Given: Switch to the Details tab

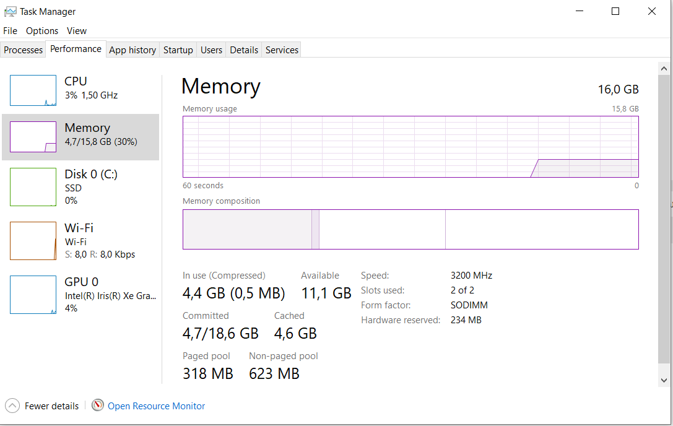Looking at the screenshot, I should click(244, 50).
